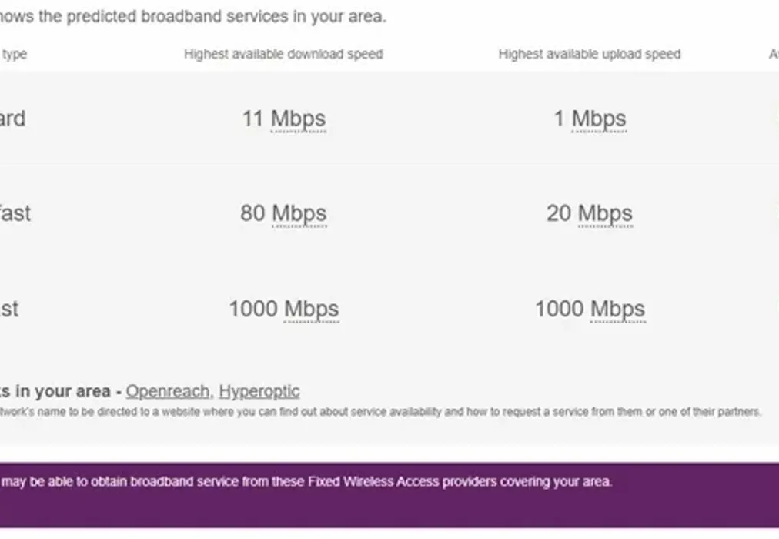779x539 pixels.
Task: Click the 1000 Mbps download speed value
Action: (x=283, y=309)
